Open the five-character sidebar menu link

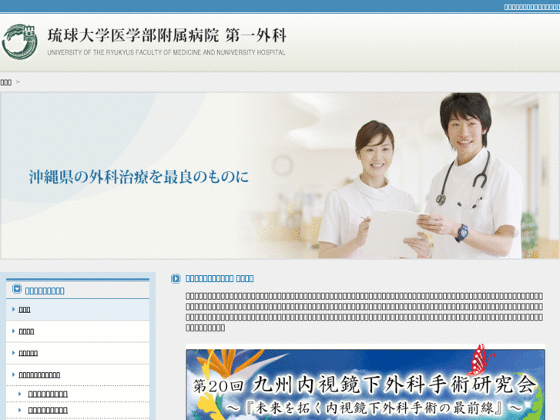tap(29, 353)
